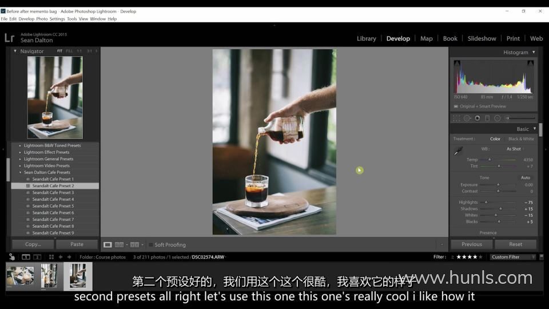Click Auto tone button
The height and width of the screenshot is (309, 549).
point(525,177)
